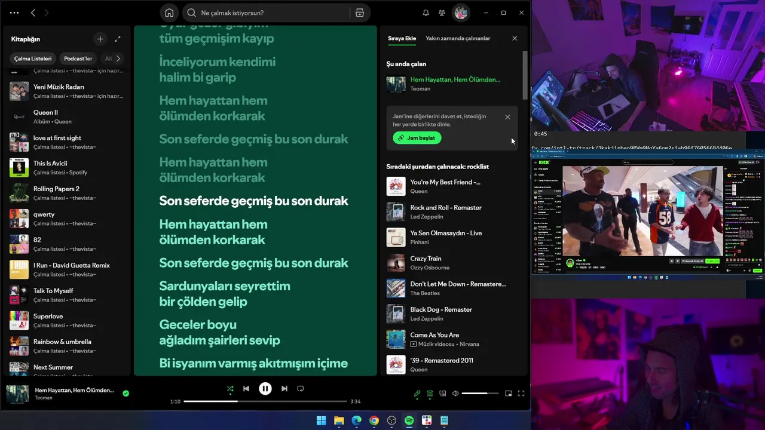
Task: Open Queen artist under You're My Best Friend
Action: pos(419,191)
